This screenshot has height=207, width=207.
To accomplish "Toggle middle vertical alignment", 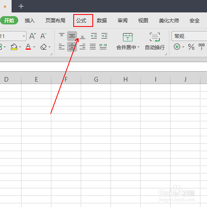I will coord(72,36).
